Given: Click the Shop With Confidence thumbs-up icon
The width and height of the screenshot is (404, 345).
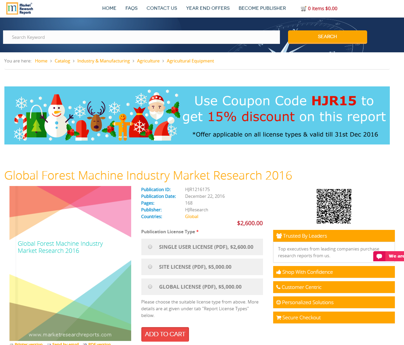Looking at the screenshot, I should 279,272.
